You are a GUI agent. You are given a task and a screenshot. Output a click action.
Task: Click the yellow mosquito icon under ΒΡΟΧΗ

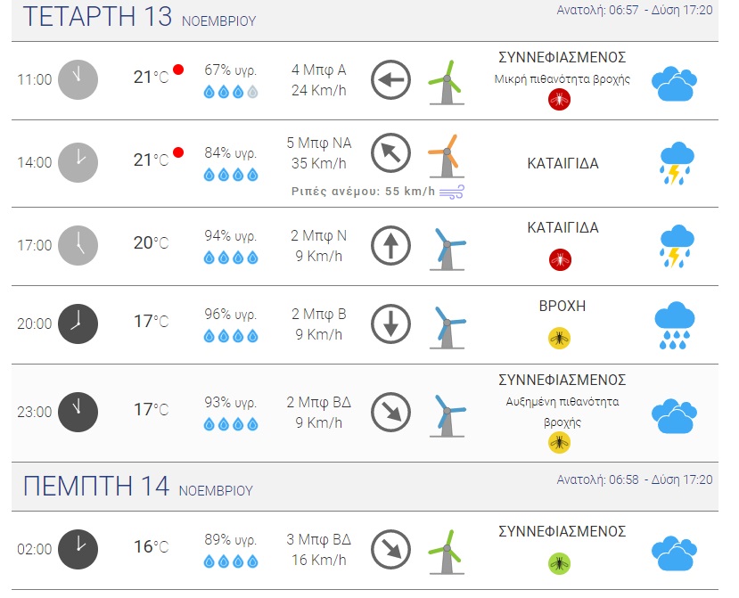coord(559,338)
